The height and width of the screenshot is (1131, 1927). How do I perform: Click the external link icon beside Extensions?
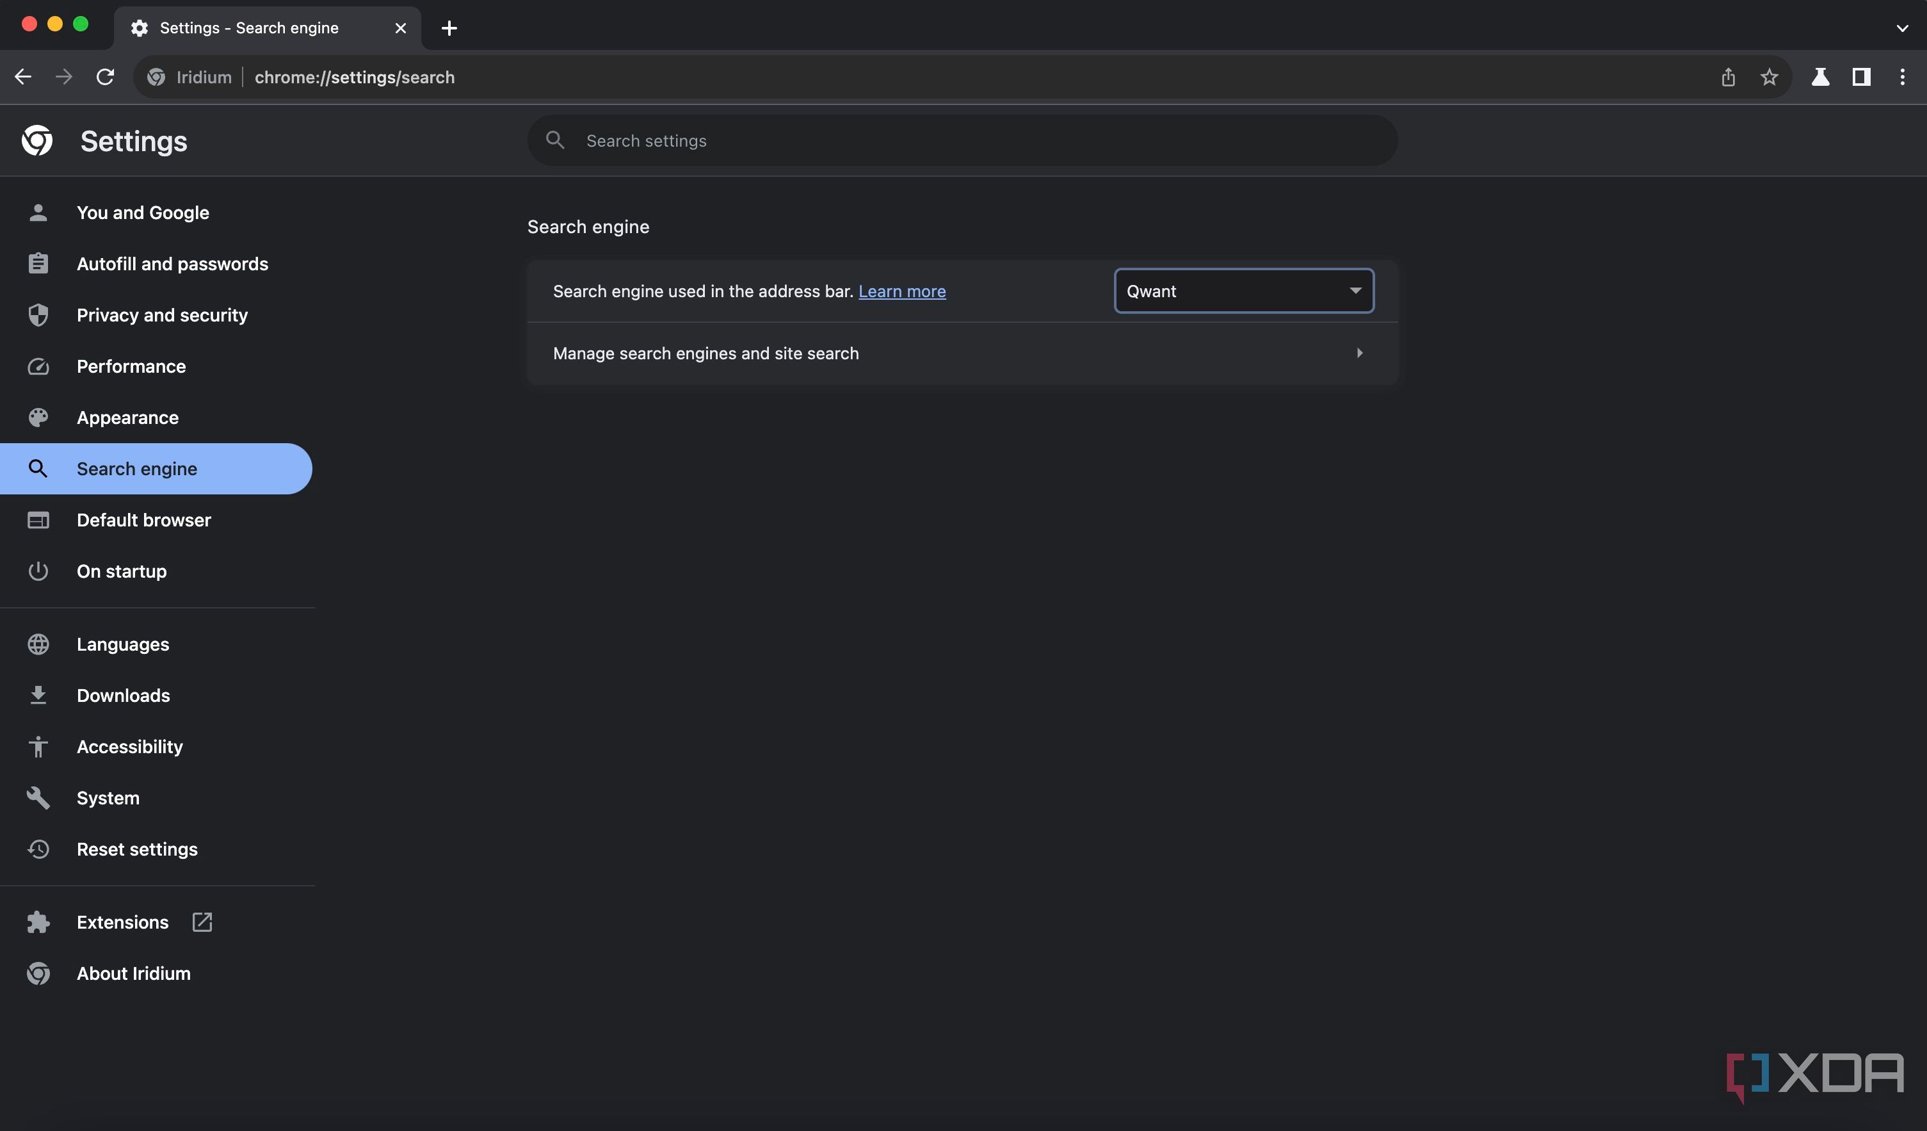click(202, 922)
